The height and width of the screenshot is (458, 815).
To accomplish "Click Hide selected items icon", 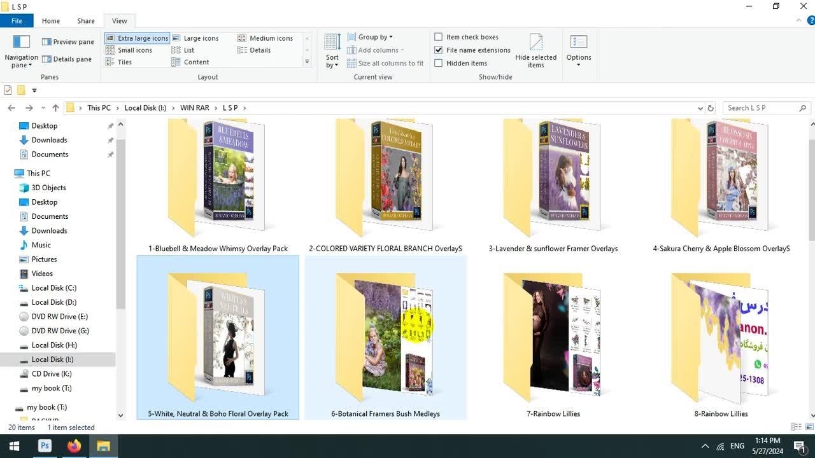I will (536, 43).
